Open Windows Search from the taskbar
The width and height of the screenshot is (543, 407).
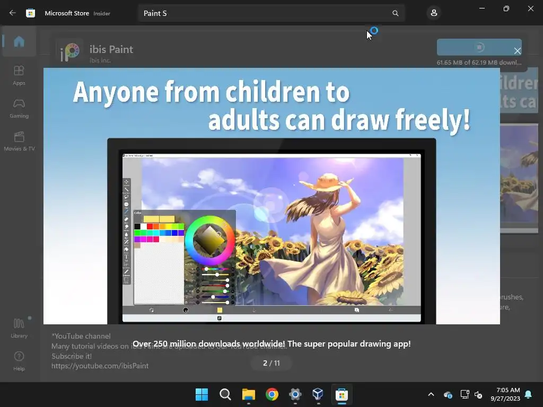point(225,394)
